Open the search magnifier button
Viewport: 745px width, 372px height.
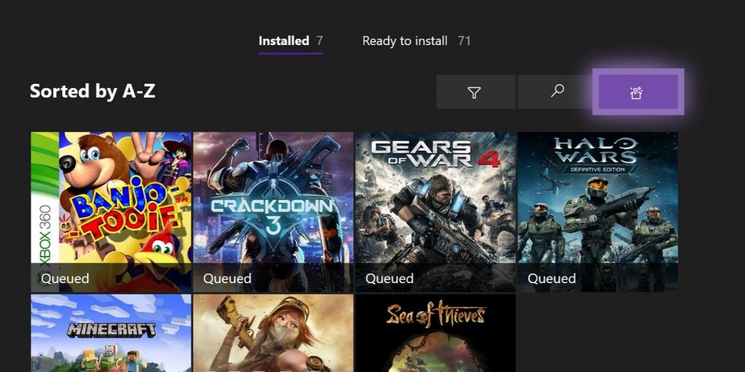click(556, 92)
